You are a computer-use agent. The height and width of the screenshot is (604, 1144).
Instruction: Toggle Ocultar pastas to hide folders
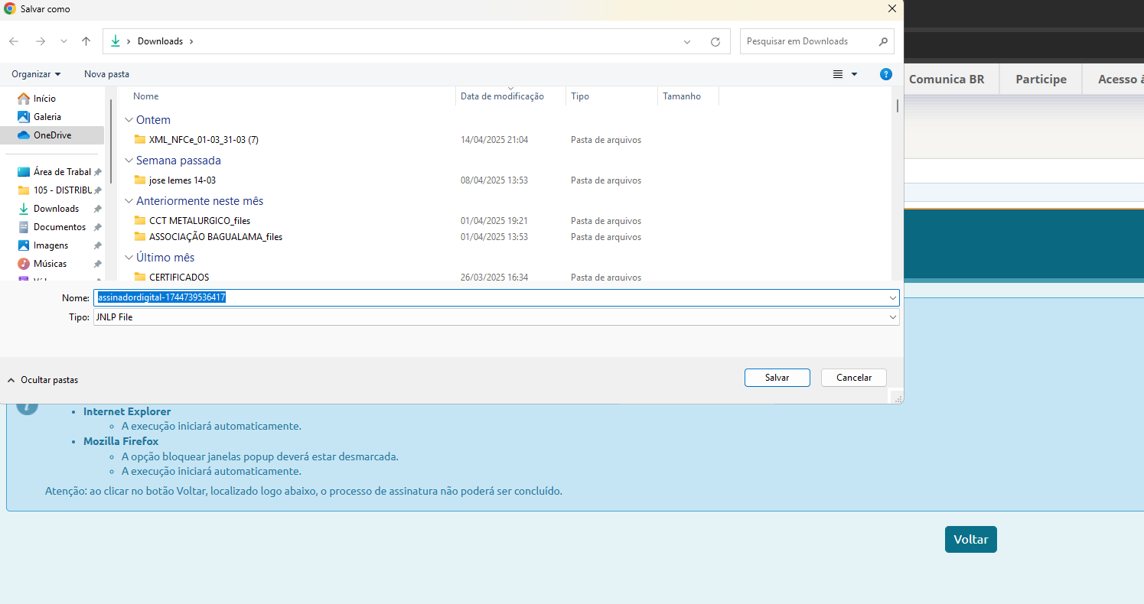coord(43,380)
